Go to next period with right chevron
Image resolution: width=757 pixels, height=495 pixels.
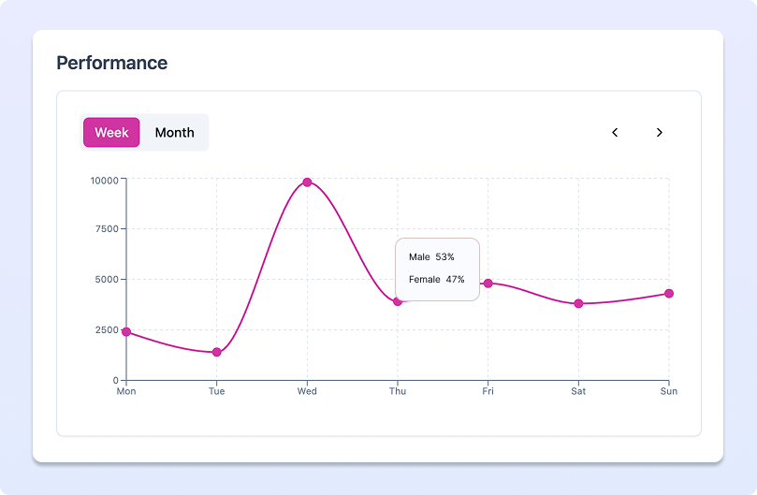click(659, 133)
